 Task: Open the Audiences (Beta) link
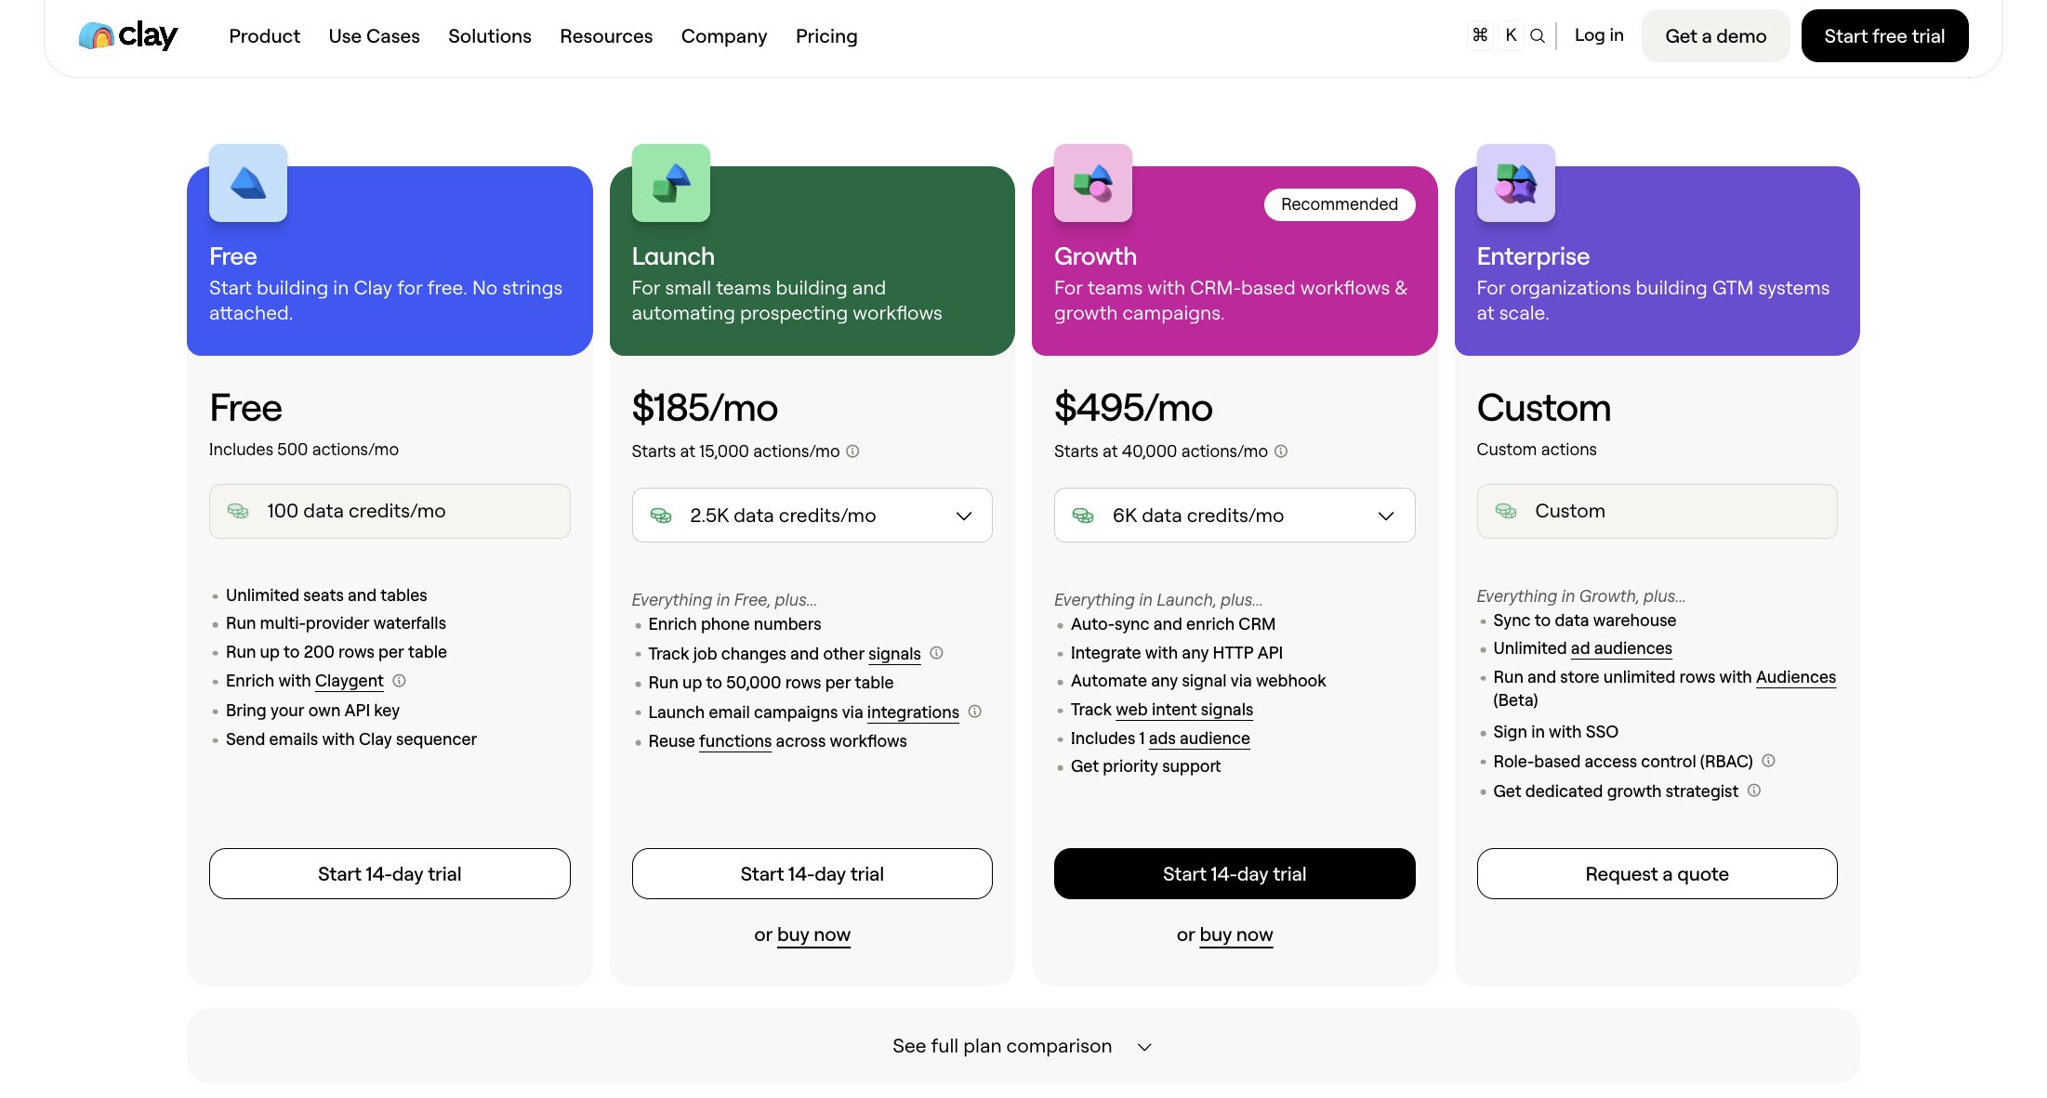(x=1796, y=677)
